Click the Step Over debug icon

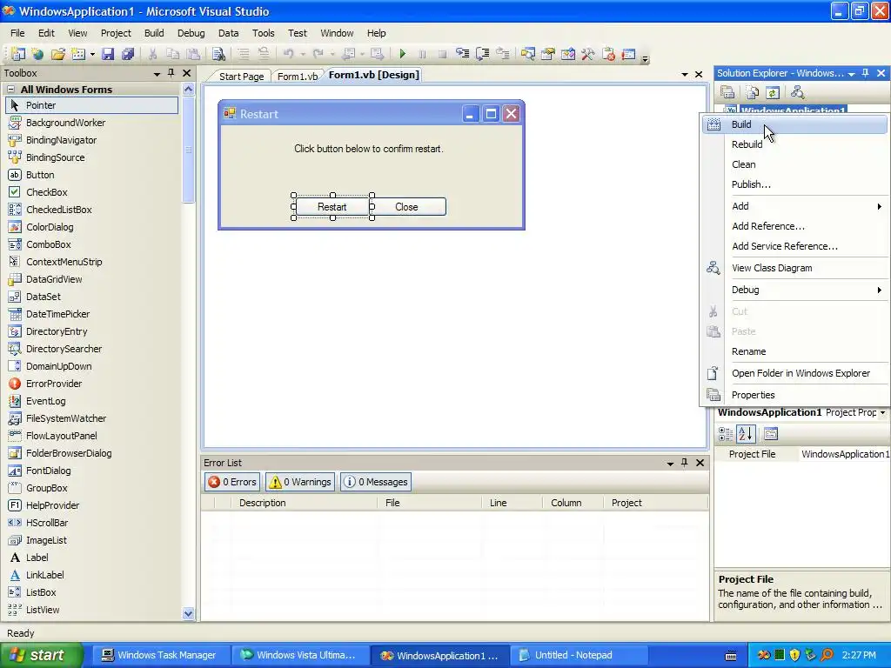tap(482, 54)
